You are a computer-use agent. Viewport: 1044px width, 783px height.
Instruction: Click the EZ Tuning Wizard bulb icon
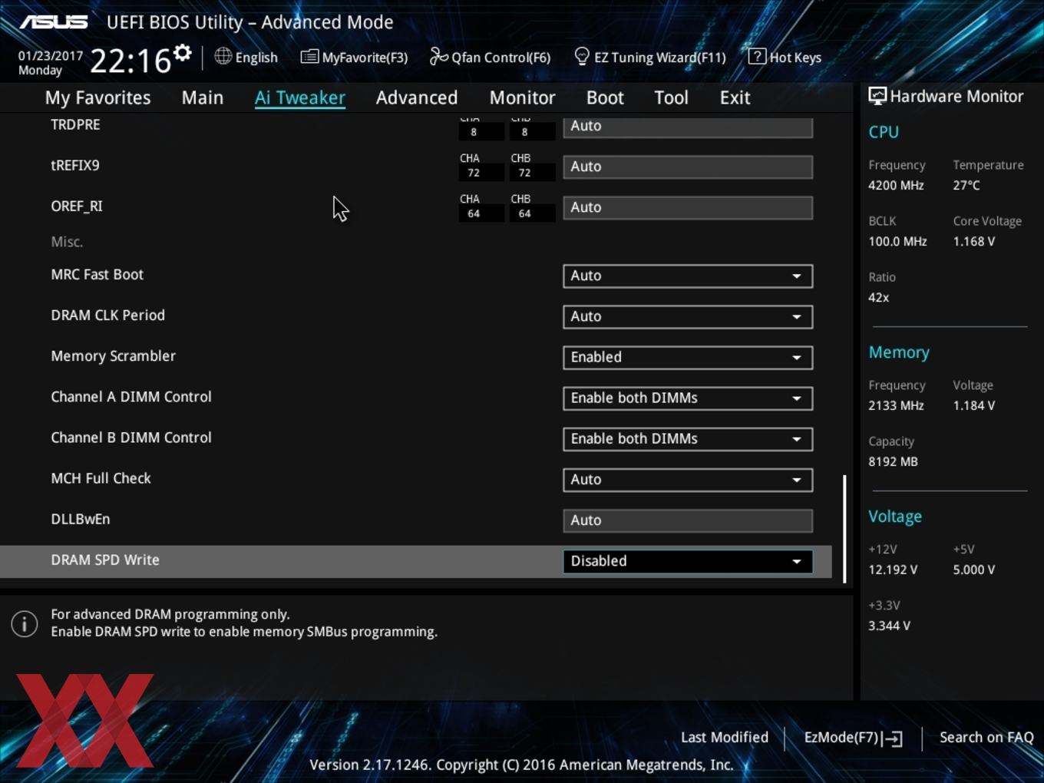pos(582,56)
